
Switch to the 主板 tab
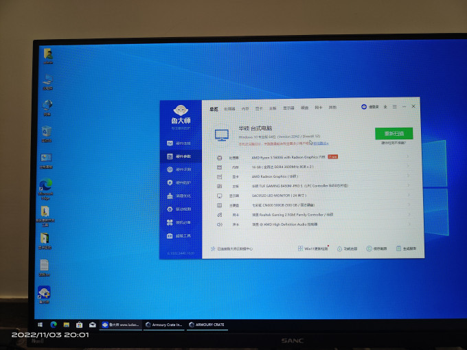[x=273, y=108]
